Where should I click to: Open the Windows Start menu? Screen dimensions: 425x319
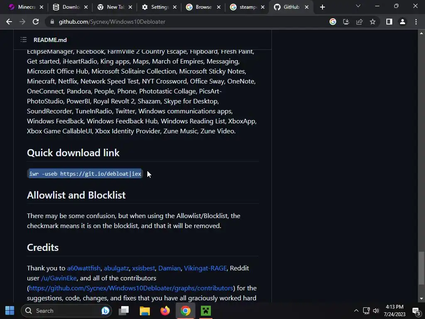(x=10, y=311)
